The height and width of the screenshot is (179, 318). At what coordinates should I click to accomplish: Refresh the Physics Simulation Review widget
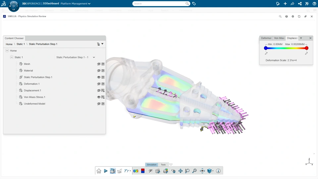(x=299, y=17)
